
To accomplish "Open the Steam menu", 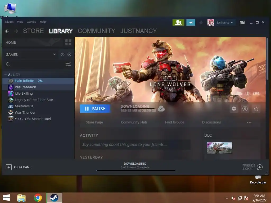I will pyautogui.click(x=9, y=22).
